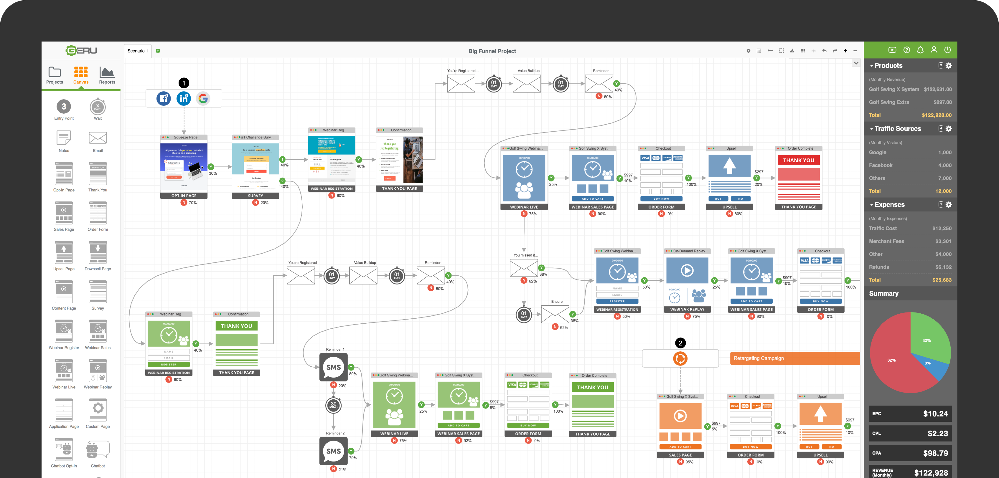Open Expenses settings gear
The image size is (999, 478).
click(x=949, y=205)
